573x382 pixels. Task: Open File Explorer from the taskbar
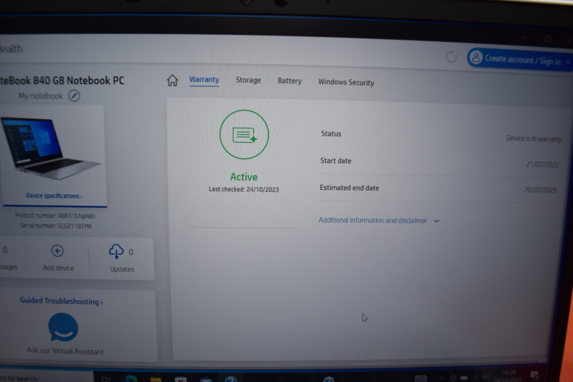click(x=156, y=379)
